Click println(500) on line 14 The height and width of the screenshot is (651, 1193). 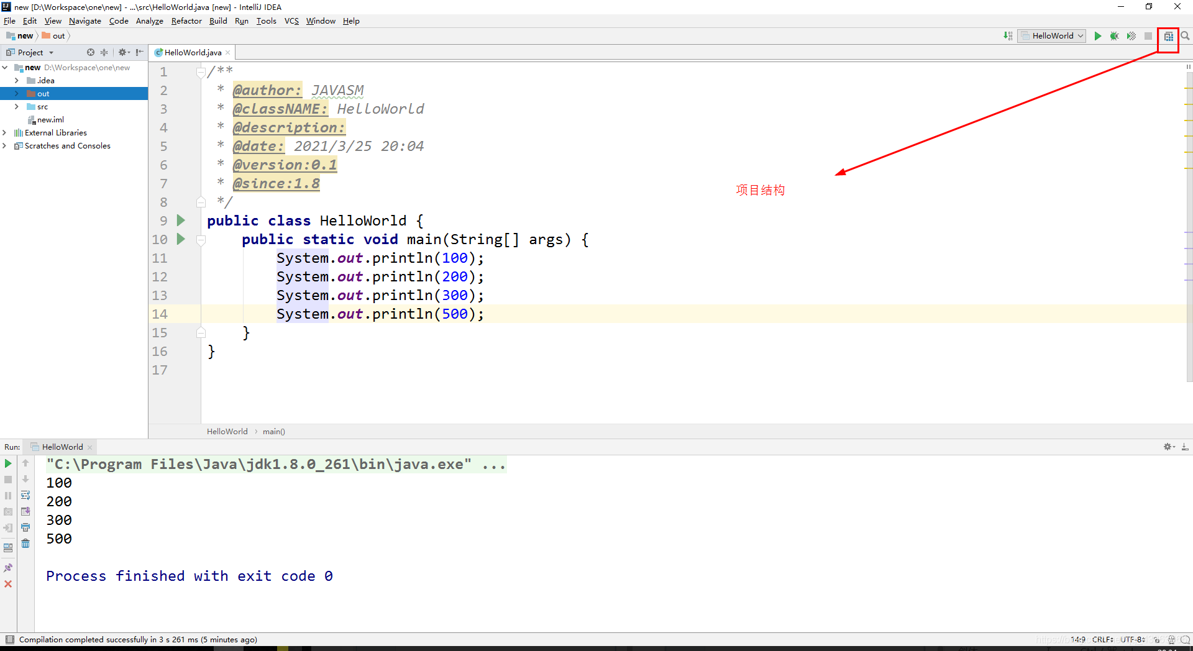pyautogui.click(x=428, y=314)
